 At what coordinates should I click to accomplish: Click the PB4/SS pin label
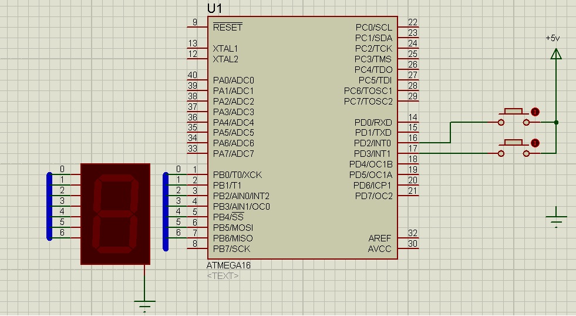(x=228, y=217)
